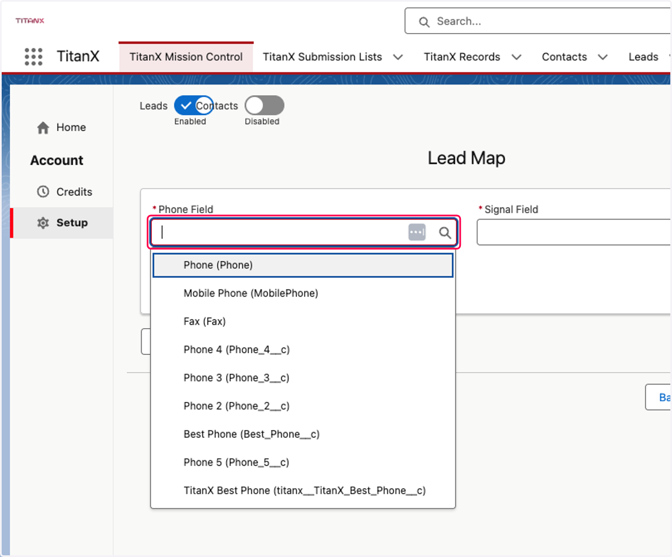
Task: Expand TitanX Submission Lists dropdown chevron
Action: 398,57
